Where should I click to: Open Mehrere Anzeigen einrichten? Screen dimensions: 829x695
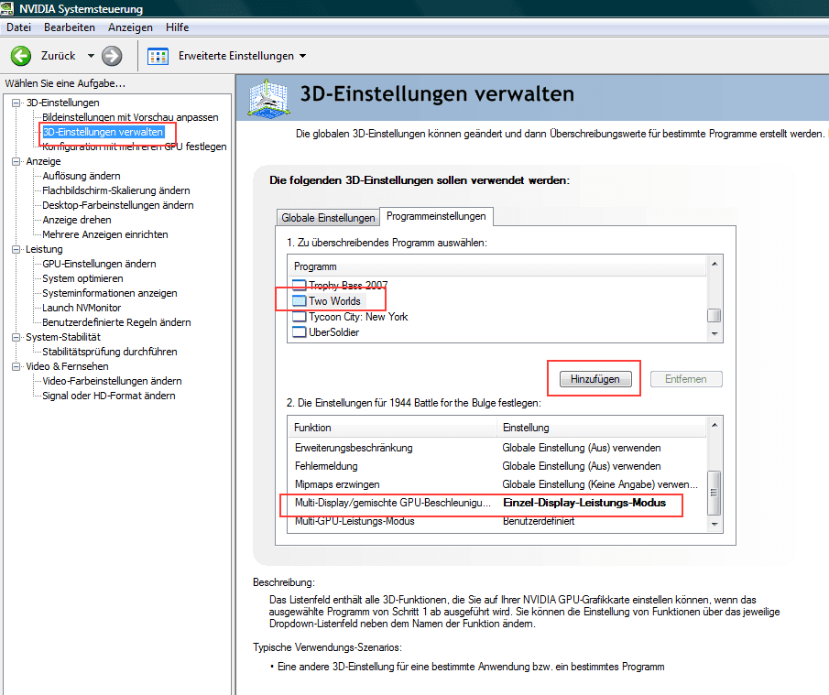105,234
